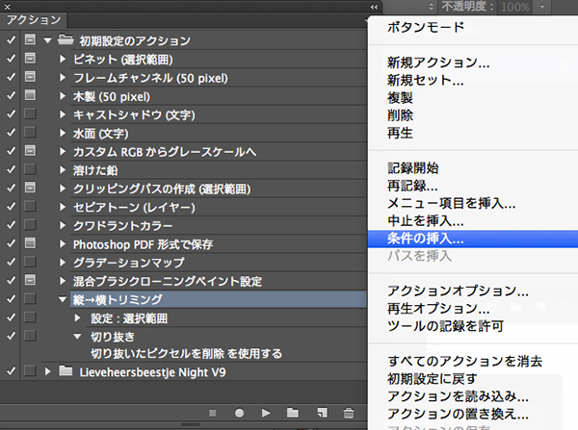Expand the Lieveheersbeestje Night V9 set
The image size is (578, 430).
tap(47, 371)
